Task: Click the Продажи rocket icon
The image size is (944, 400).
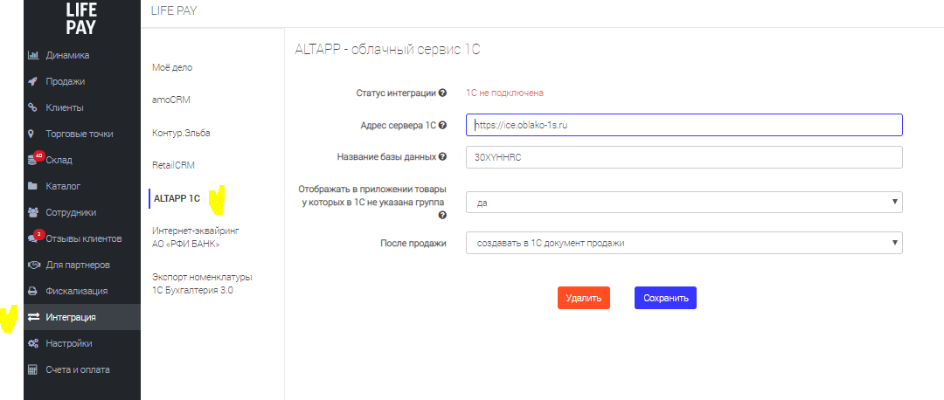Action: [x=34, y=82]
